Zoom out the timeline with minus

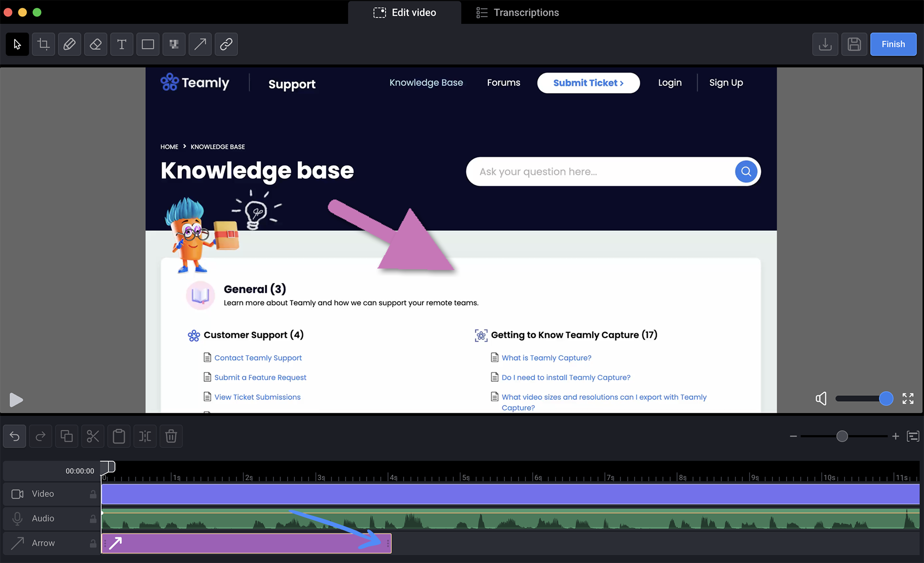(x=793, y=436)
